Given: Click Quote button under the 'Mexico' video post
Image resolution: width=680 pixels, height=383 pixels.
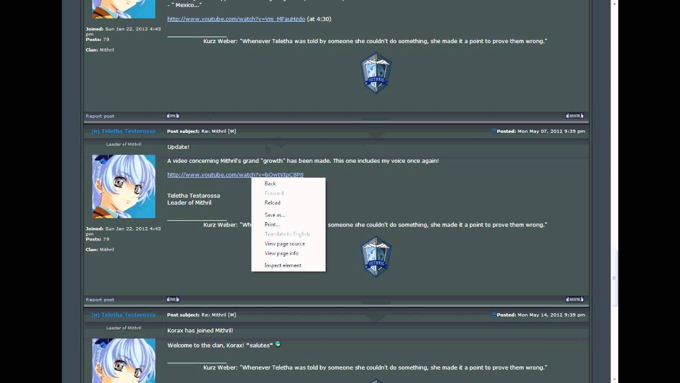Looking at the screenshot, I should pos(575,115).
